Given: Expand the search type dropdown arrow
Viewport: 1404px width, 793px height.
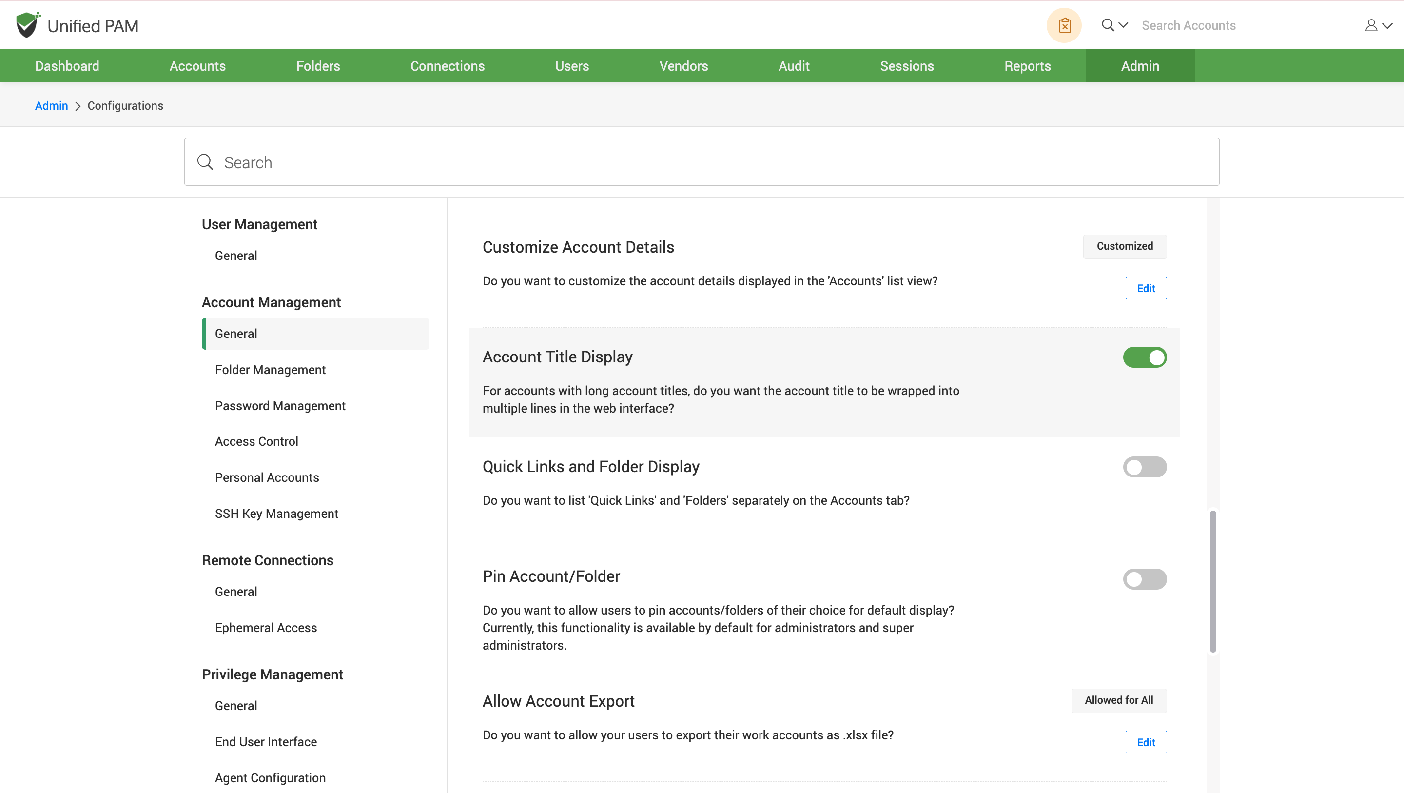Looking at the screenshot, I should (x=1123, y=25).
